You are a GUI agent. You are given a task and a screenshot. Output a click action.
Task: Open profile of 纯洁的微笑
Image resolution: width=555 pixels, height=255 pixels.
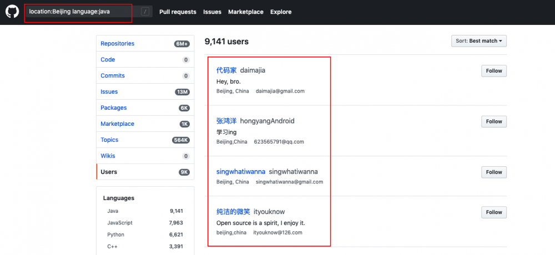(233, 212)
